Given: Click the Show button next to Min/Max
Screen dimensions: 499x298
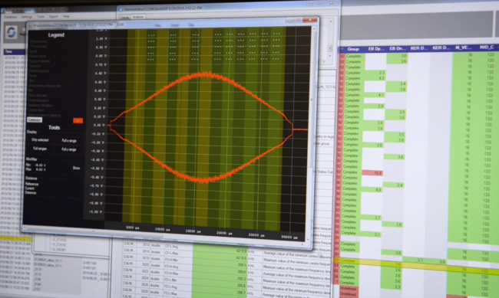Looking at the screenshot, I should (x=76, y=168).
